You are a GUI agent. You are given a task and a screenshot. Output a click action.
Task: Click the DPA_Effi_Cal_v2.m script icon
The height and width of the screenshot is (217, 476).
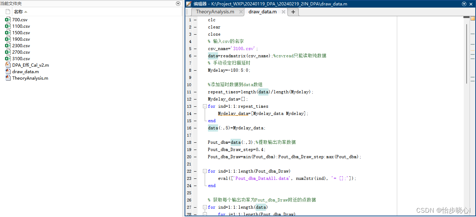click(x=8, y=65)
